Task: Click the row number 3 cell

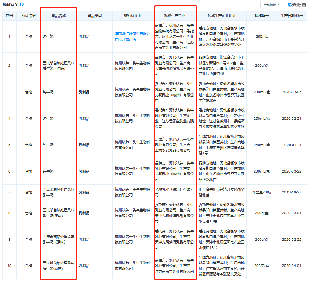Action: [x=9, y=92]
